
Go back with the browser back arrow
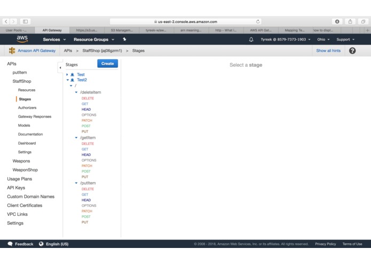click(x=6, y=21)
